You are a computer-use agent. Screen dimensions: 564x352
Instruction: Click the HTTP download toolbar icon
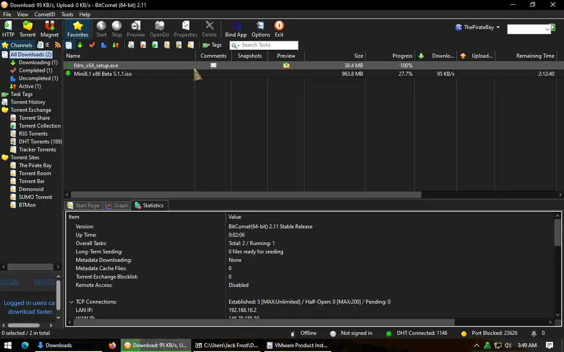8,29
